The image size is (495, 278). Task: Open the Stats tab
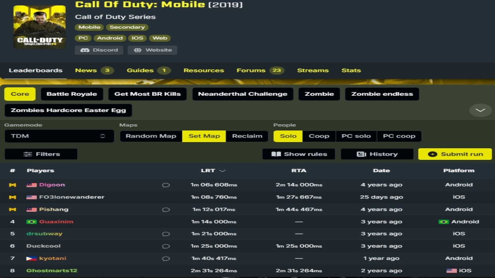(x=351, y=71)
